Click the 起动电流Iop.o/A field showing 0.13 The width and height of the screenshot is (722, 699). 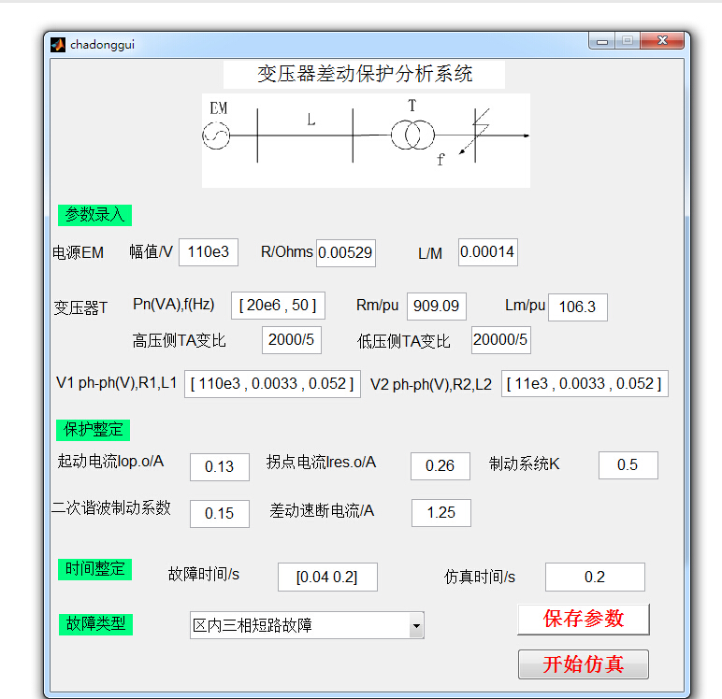[x=220, y=467]
